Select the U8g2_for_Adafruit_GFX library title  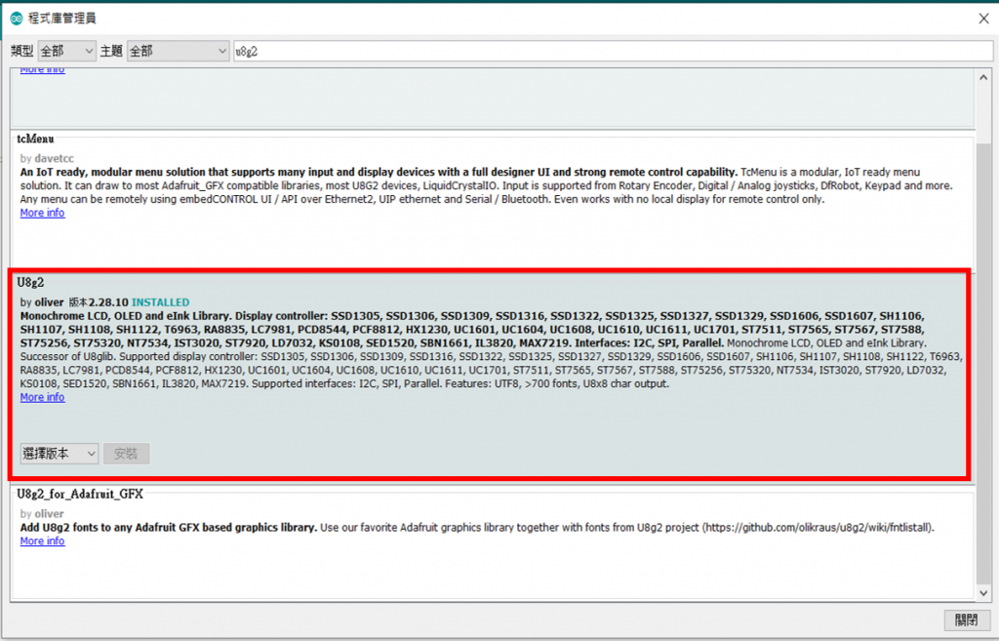(x=80, y=494)
